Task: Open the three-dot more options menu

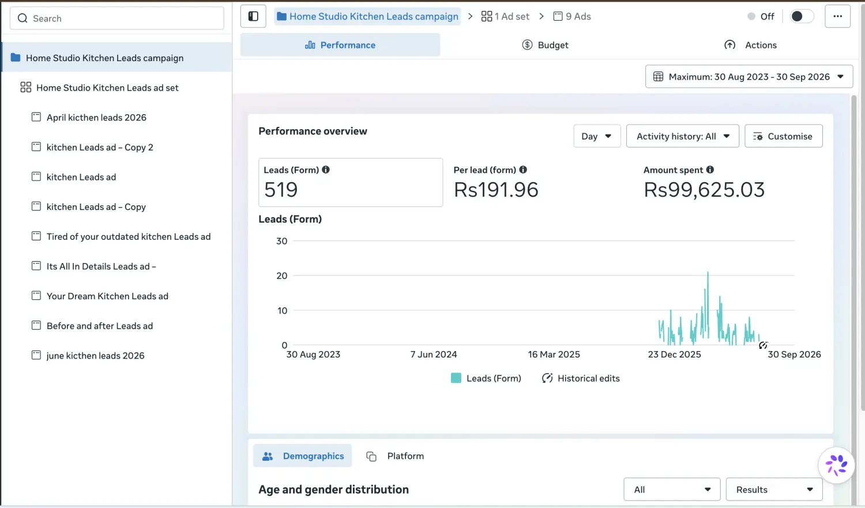Action: point(837,16)
